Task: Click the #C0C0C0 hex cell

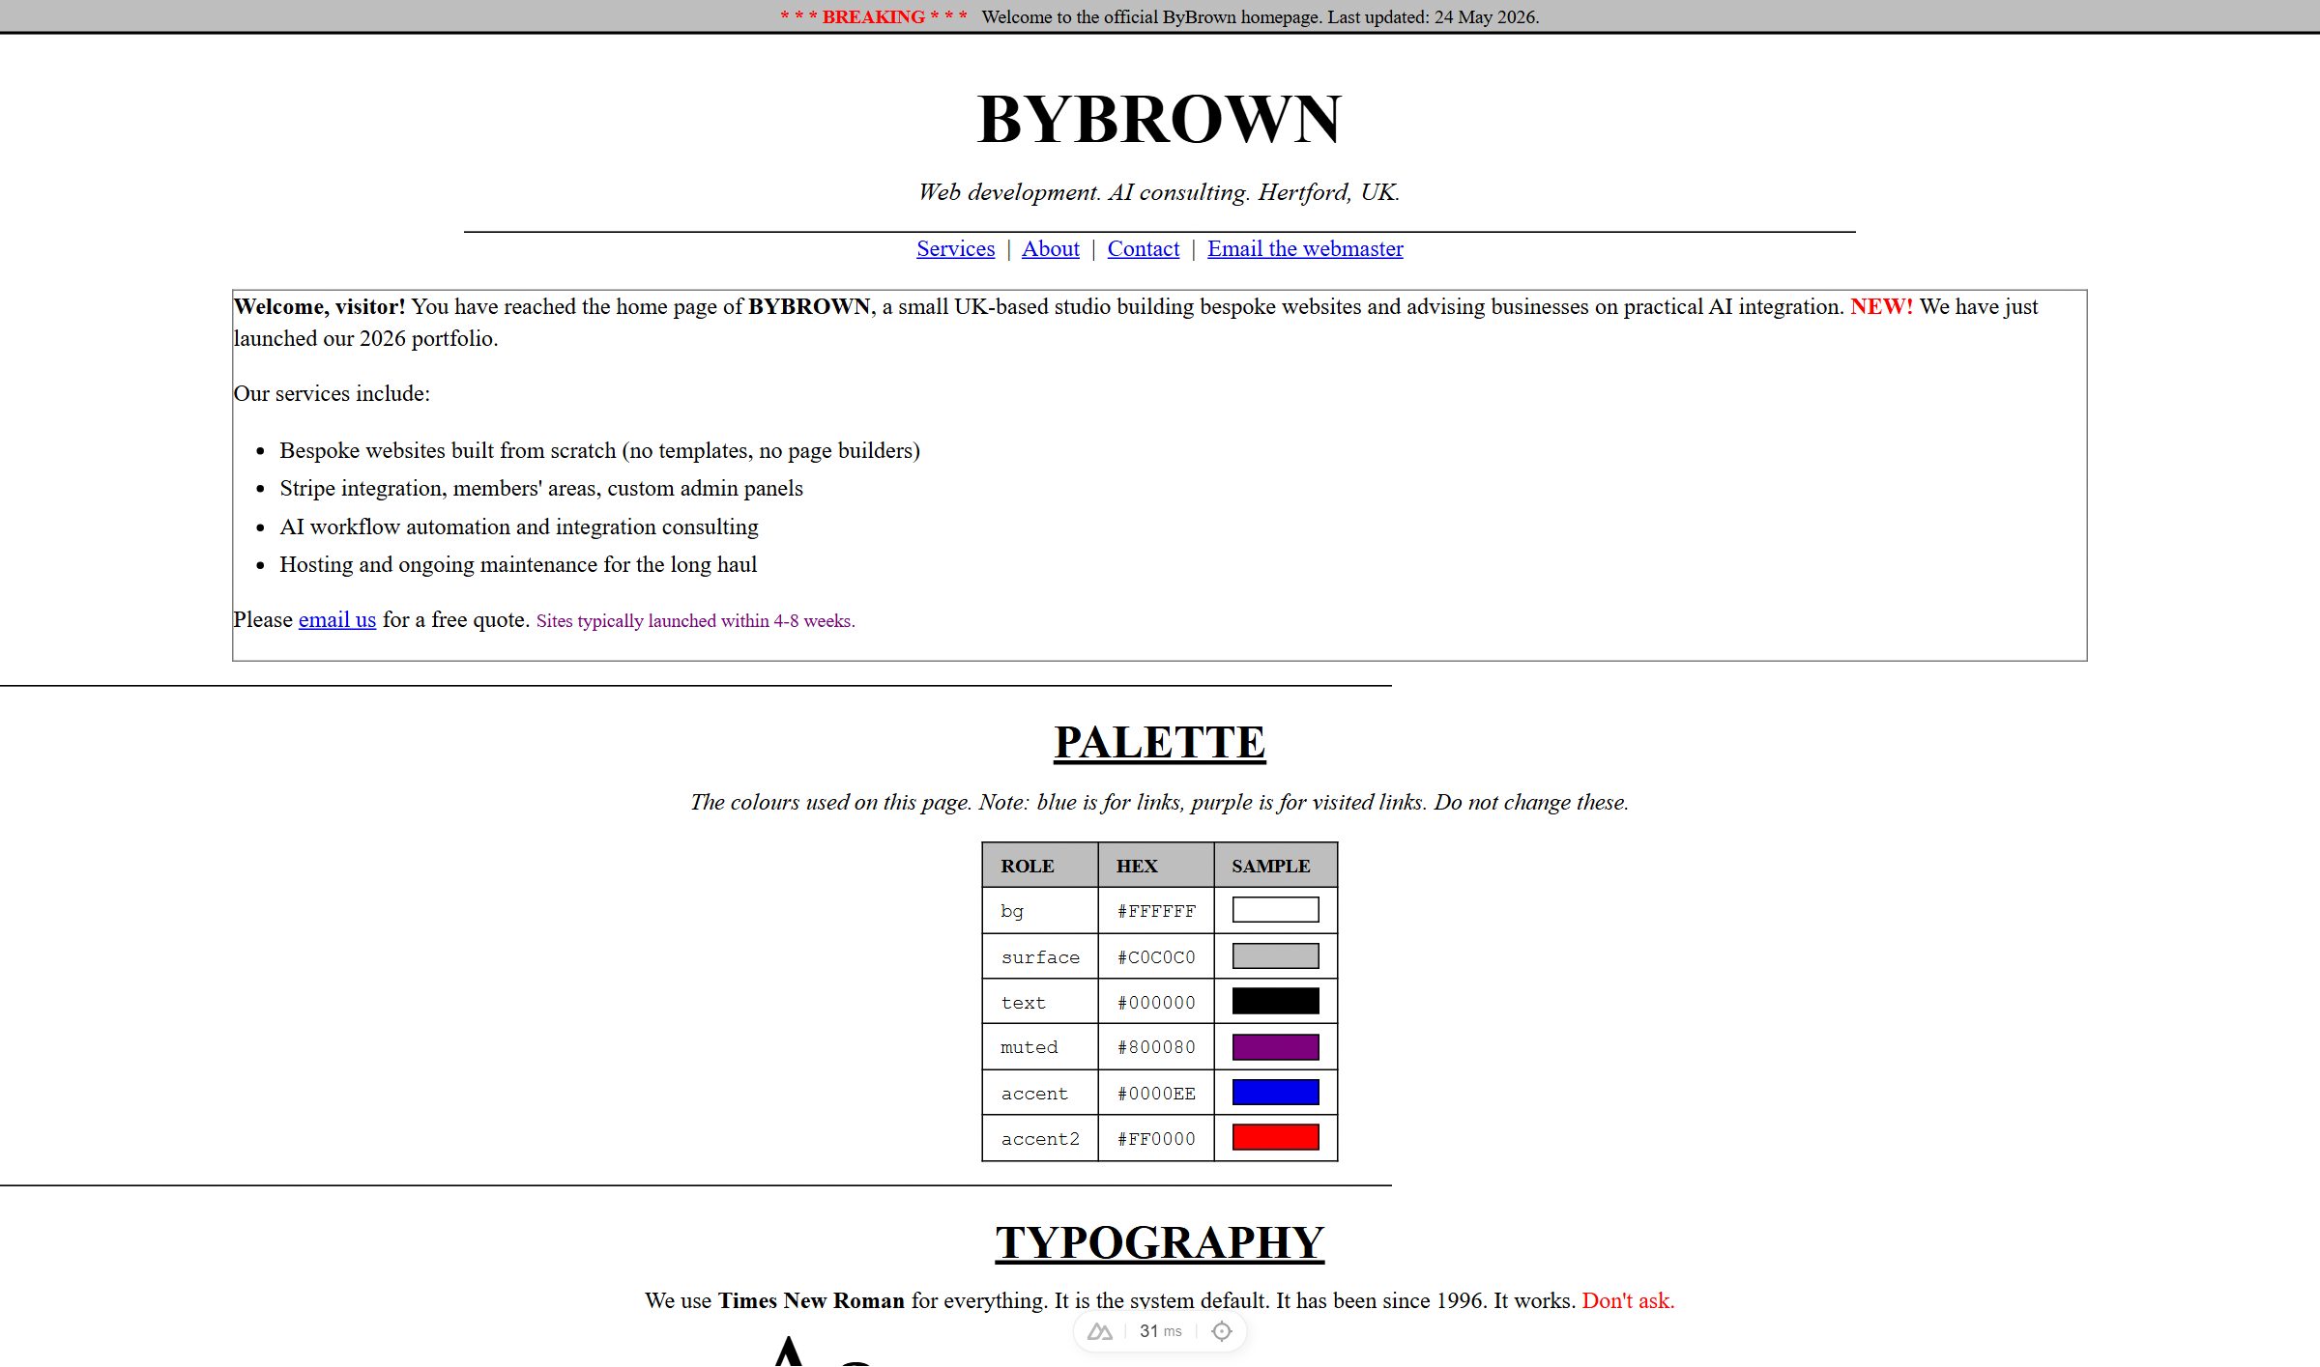Action: [x=1156, y=956]
